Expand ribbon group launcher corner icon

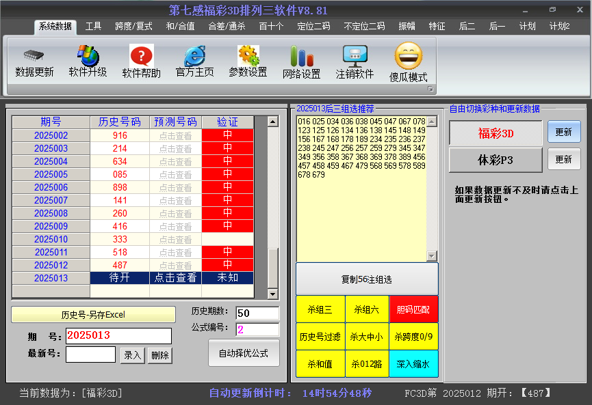tap(430, 89)
